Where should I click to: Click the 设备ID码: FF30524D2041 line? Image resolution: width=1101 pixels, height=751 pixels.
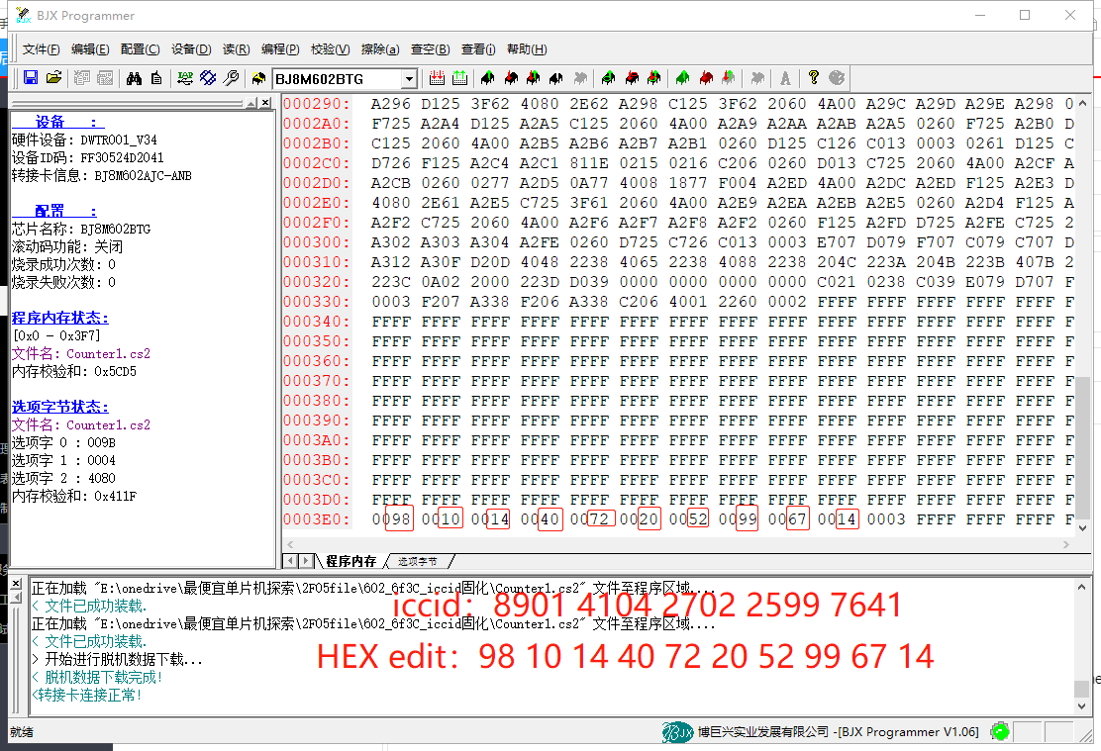[88, 158]
